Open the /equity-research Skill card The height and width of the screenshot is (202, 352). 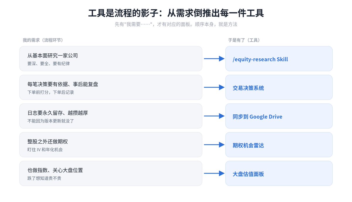point(279,59)
